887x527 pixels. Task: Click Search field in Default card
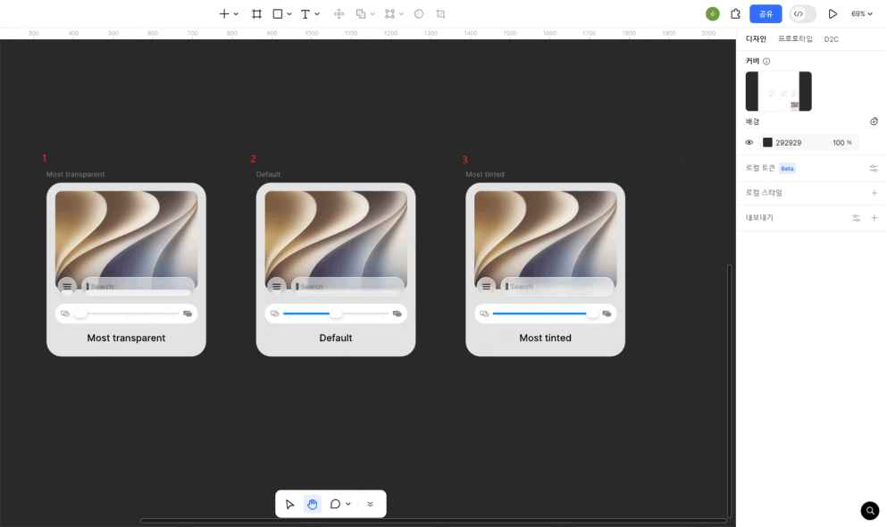tap(347, 287)
